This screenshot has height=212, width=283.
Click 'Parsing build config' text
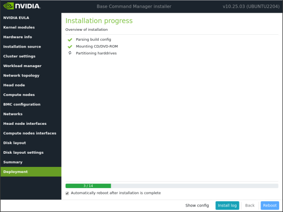[94, 40]
